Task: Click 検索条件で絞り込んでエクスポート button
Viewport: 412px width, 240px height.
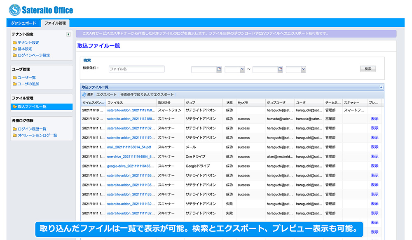Action: coord(147,94)
